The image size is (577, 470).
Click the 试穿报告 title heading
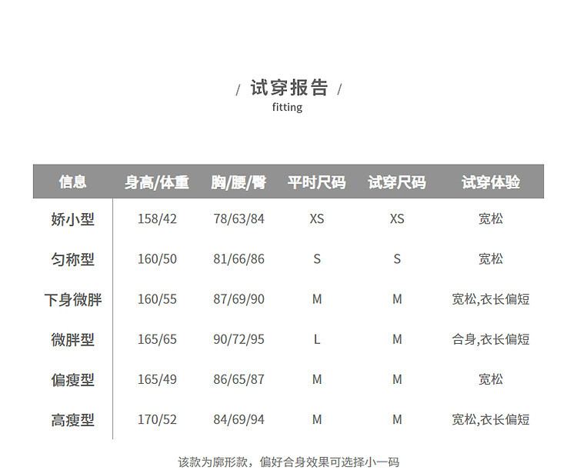(x=288, y=88)
